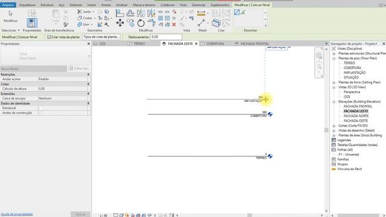Choose the Pick Lines tool in Desenhar
Viewport: 386px width, 217px height.
243,12
